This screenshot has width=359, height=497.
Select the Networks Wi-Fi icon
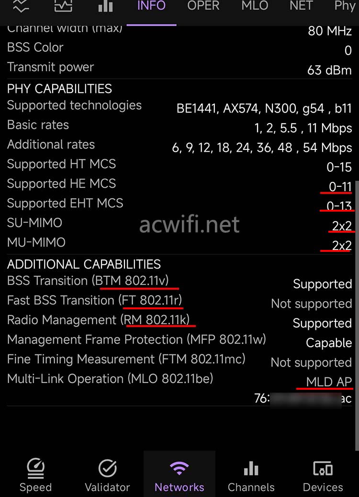[x=179, y=468]
